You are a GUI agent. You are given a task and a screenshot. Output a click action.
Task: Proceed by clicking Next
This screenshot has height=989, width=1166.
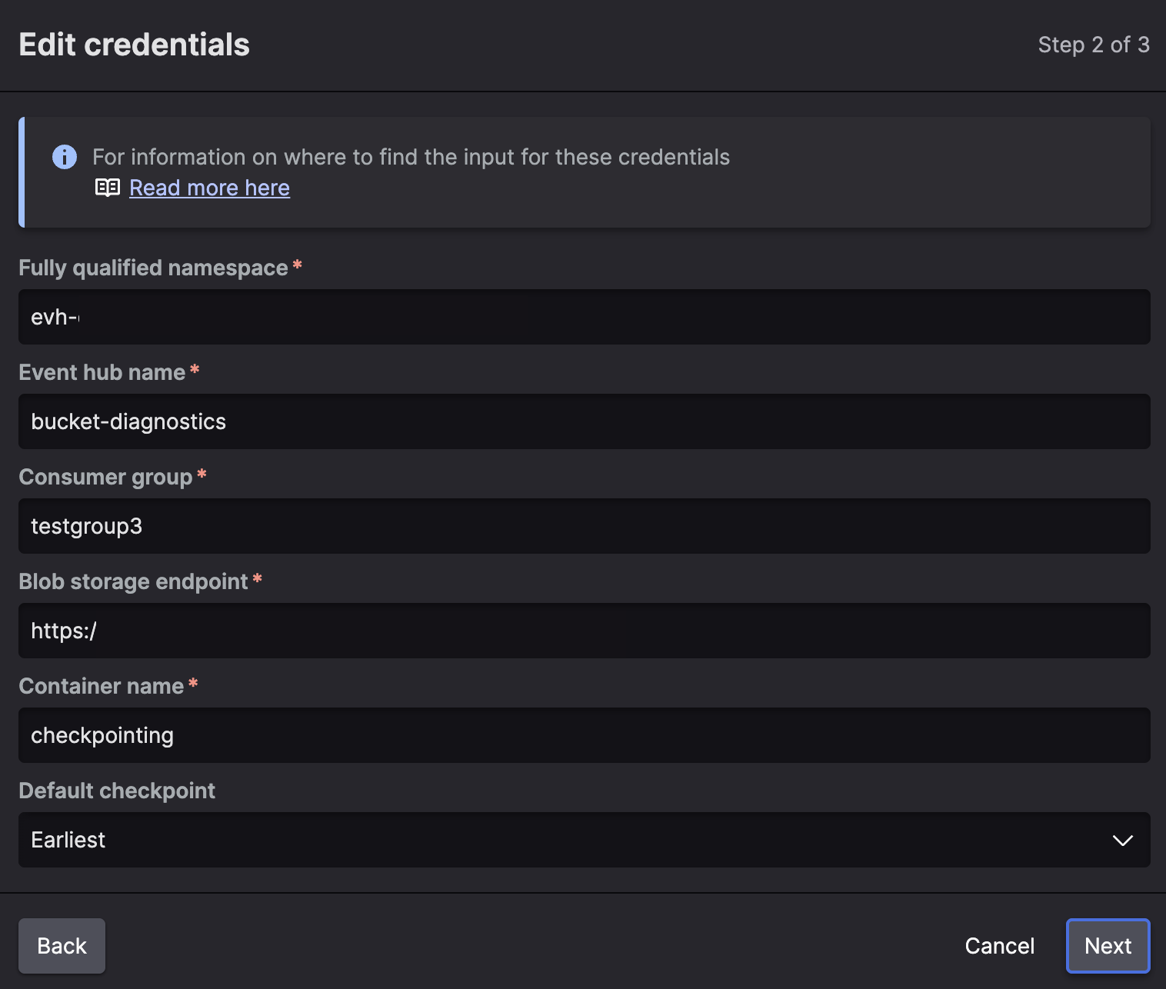coord(1108,946)
